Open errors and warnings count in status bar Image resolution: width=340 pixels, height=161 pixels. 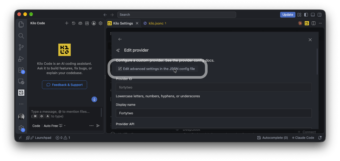[x=63, y=138]
